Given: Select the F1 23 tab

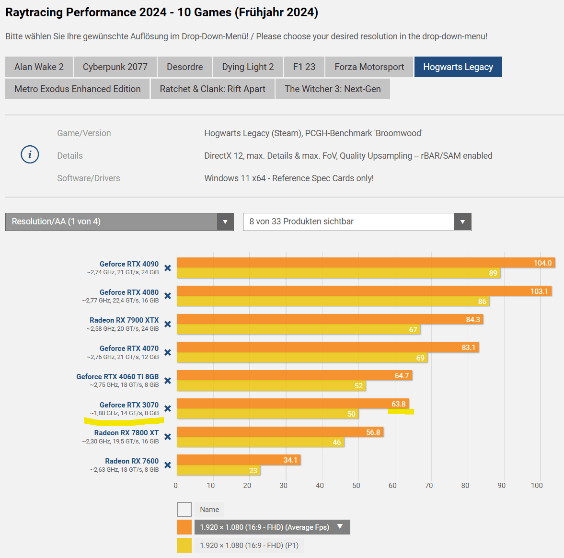Looking at the screenshot, I should point(304,67).
